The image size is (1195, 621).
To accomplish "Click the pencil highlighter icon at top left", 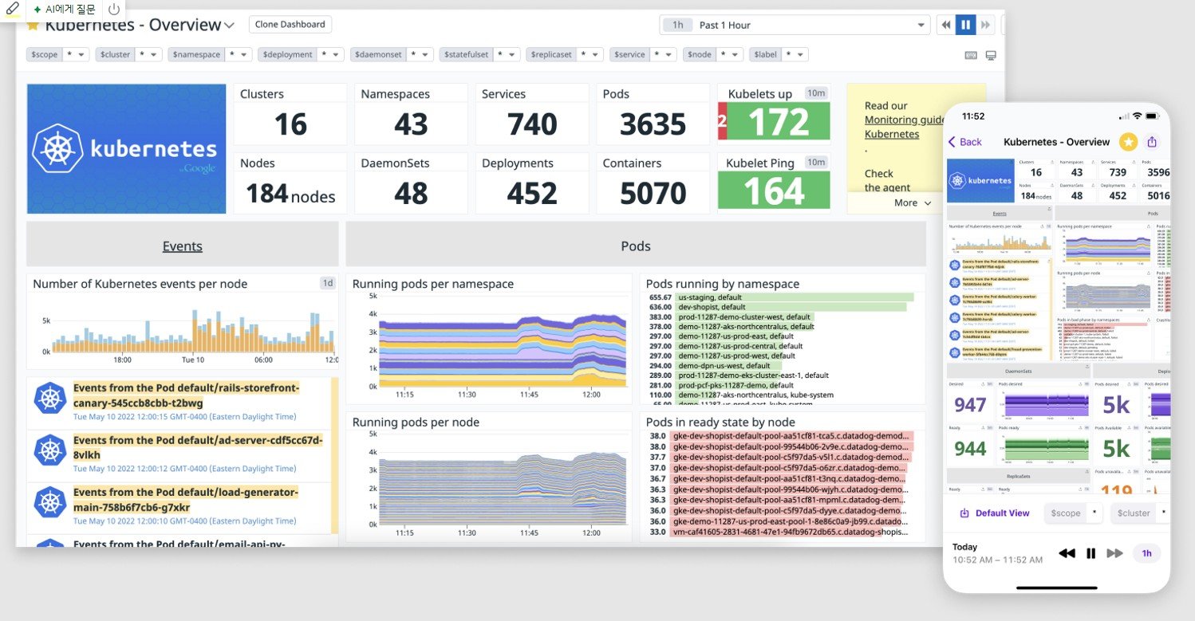I will [x=13, y=9].
